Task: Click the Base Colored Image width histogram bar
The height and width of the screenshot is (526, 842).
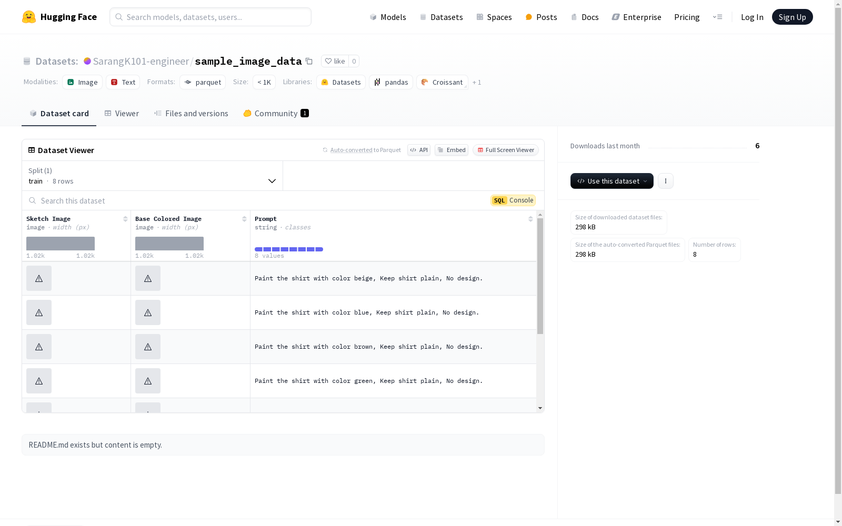Action: tap(169, 244)
